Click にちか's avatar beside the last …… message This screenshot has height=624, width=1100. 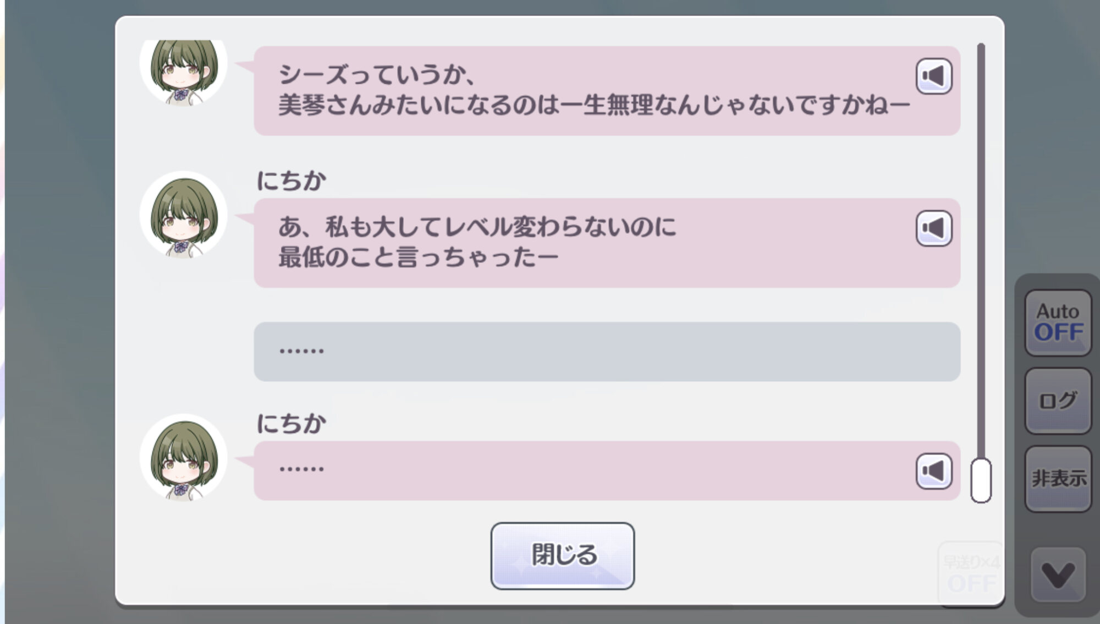pos(183,458)
